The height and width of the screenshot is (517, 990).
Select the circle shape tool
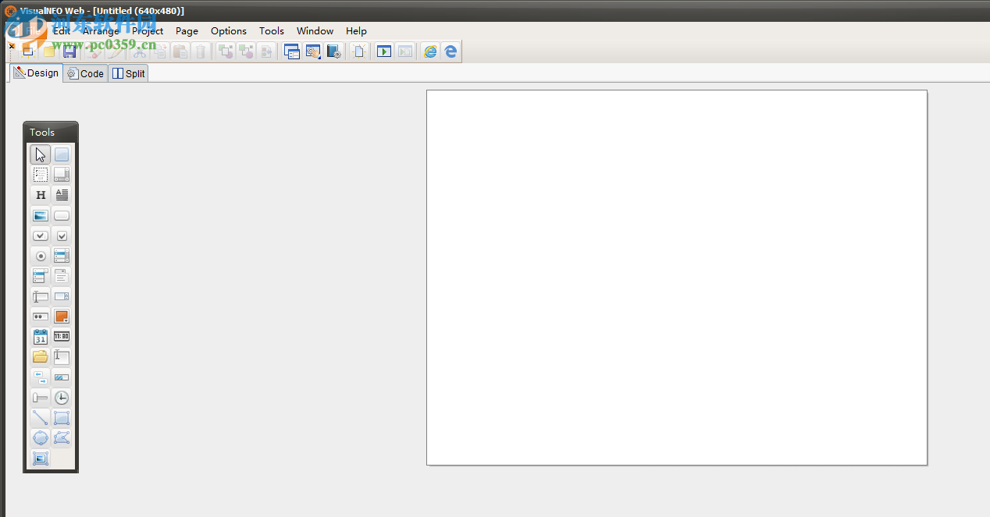[41, 438]
